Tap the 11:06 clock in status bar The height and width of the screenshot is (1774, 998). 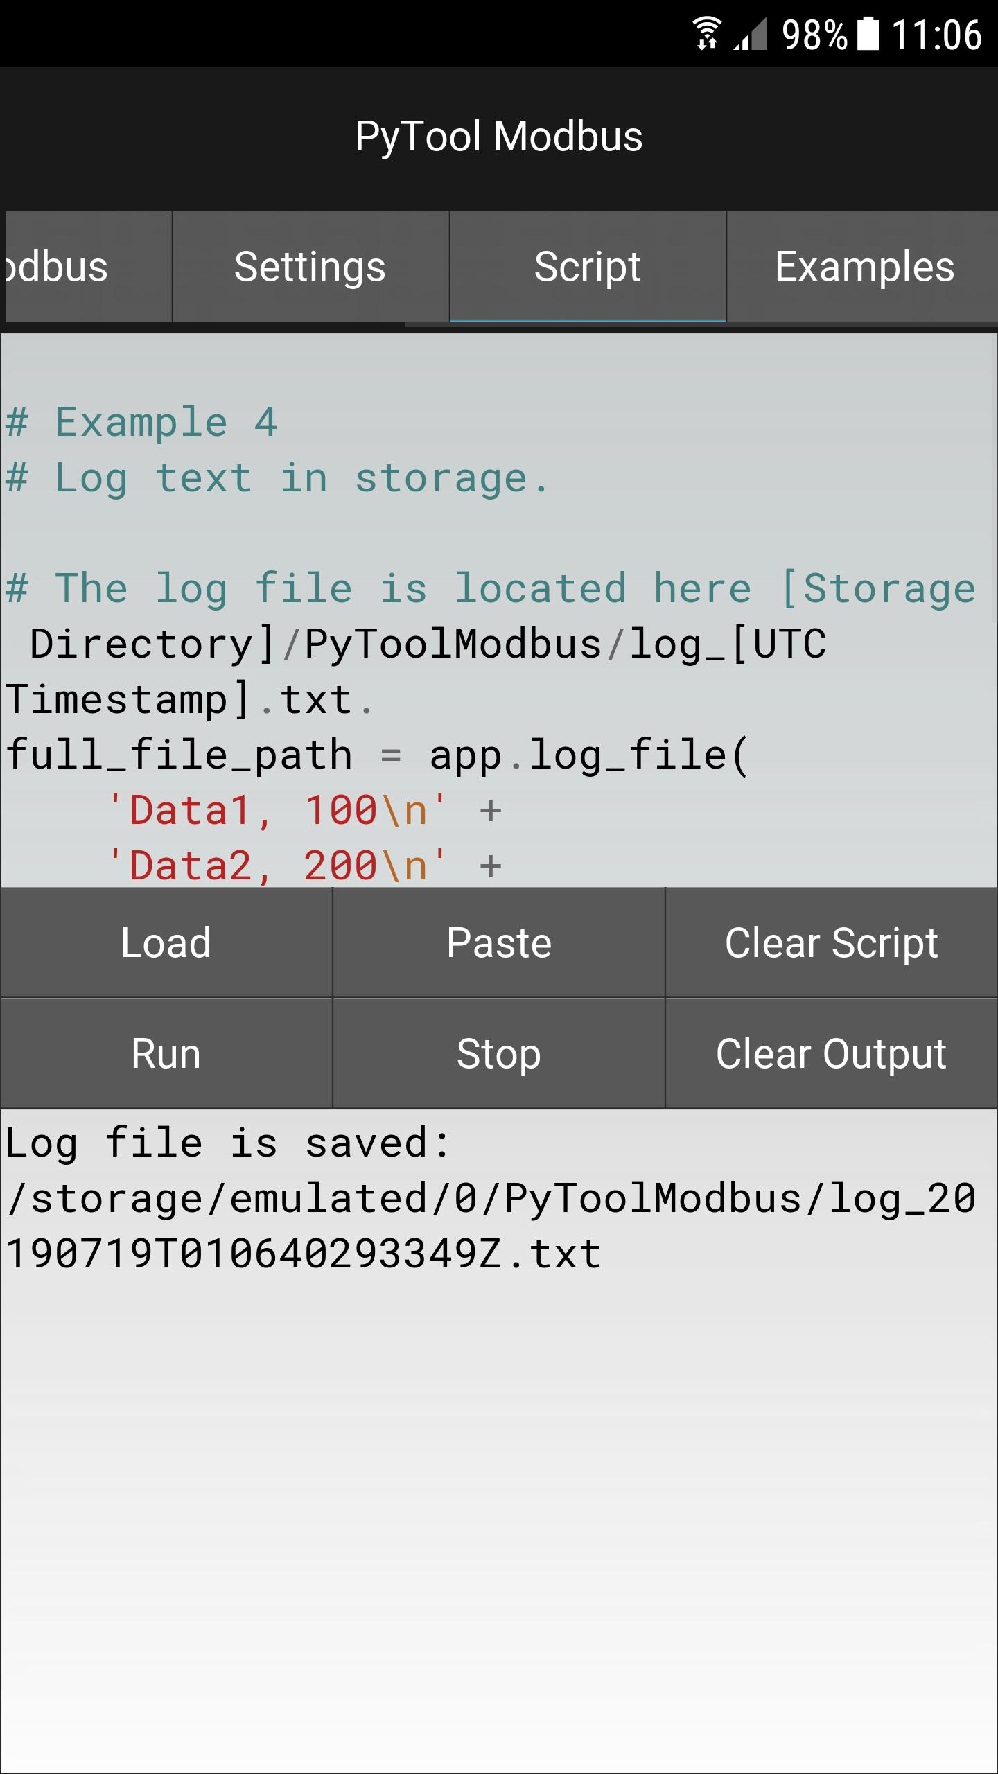936,35
